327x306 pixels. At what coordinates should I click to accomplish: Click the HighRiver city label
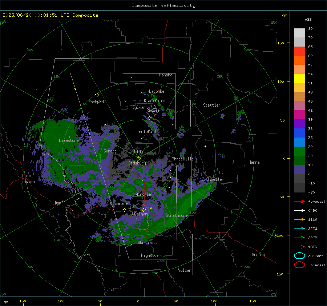pyautogui.click(x=151, y=255)
